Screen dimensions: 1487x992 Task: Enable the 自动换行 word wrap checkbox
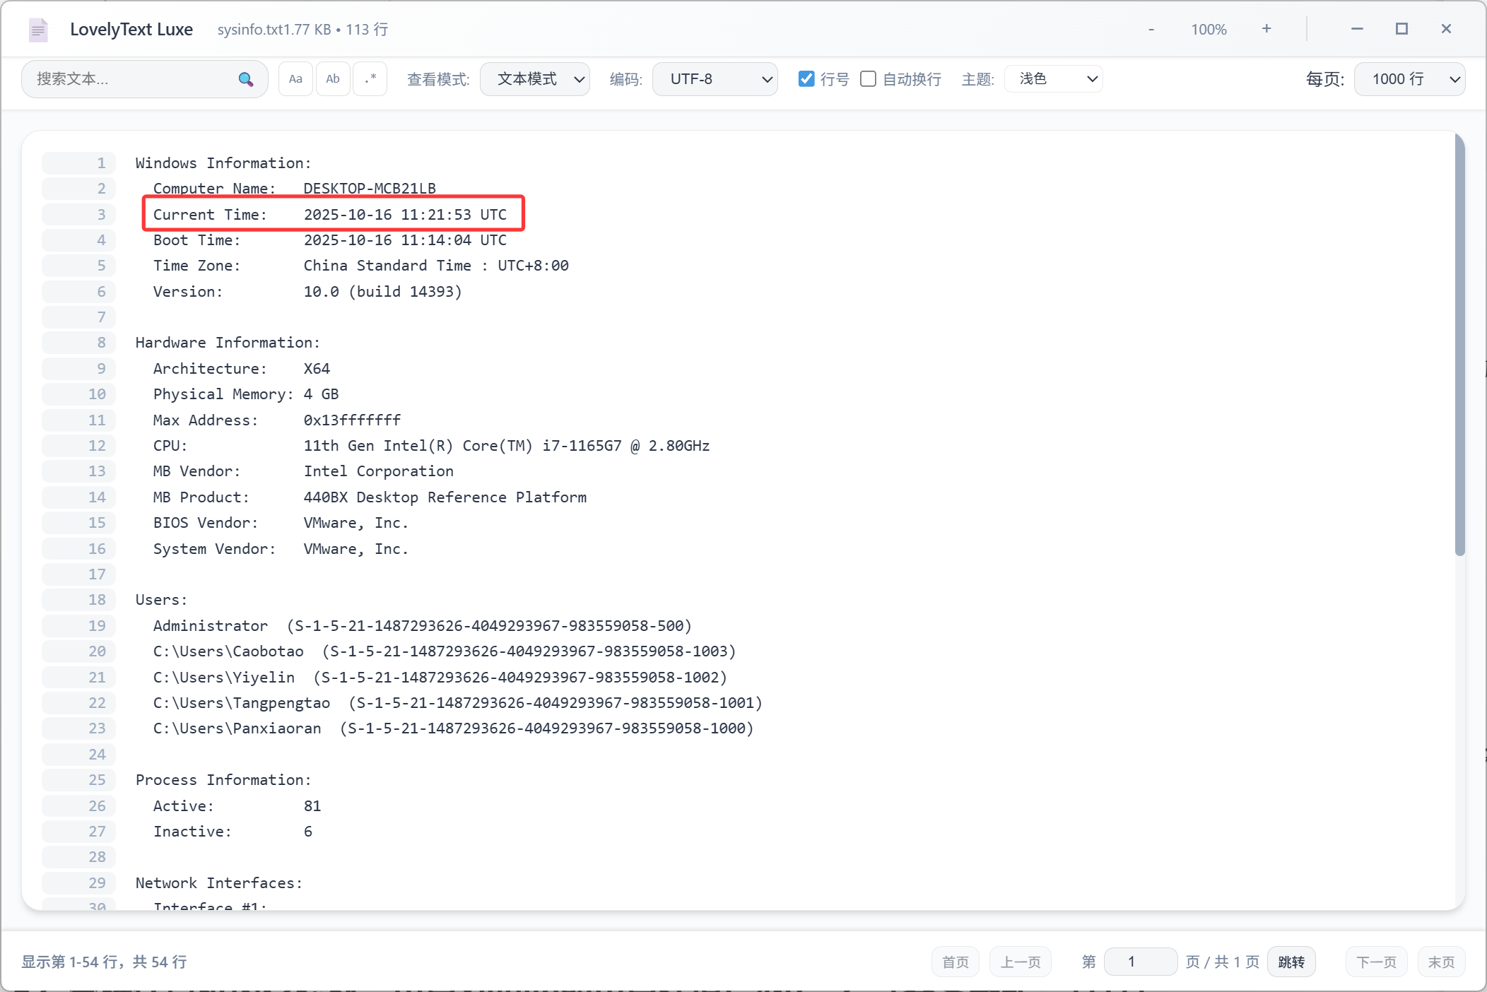(868, 79)
